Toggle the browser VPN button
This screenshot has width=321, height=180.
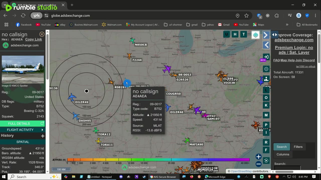[x=36, y=15]
